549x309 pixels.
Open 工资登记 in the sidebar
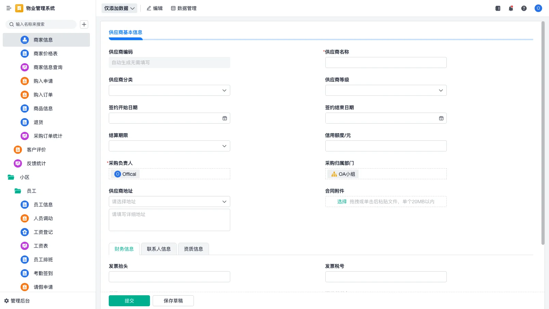pyautogui.click(x=43, y=232)
